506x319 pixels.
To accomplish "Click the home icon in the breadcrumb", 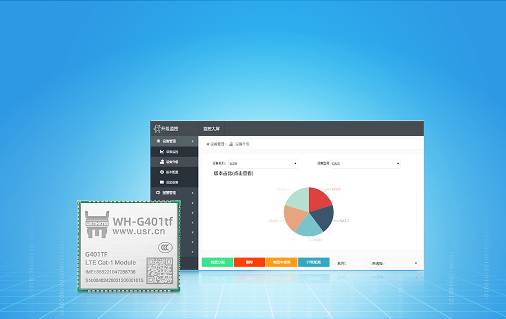I will 207,144.
